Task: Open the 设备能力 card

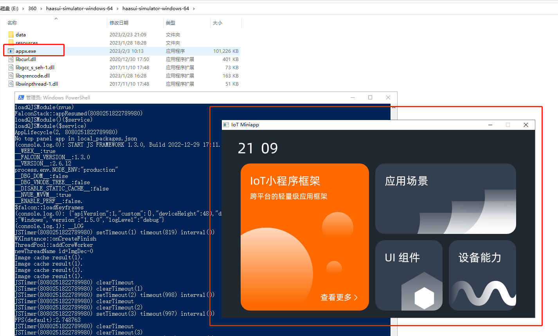Action: tap(482, 275)
